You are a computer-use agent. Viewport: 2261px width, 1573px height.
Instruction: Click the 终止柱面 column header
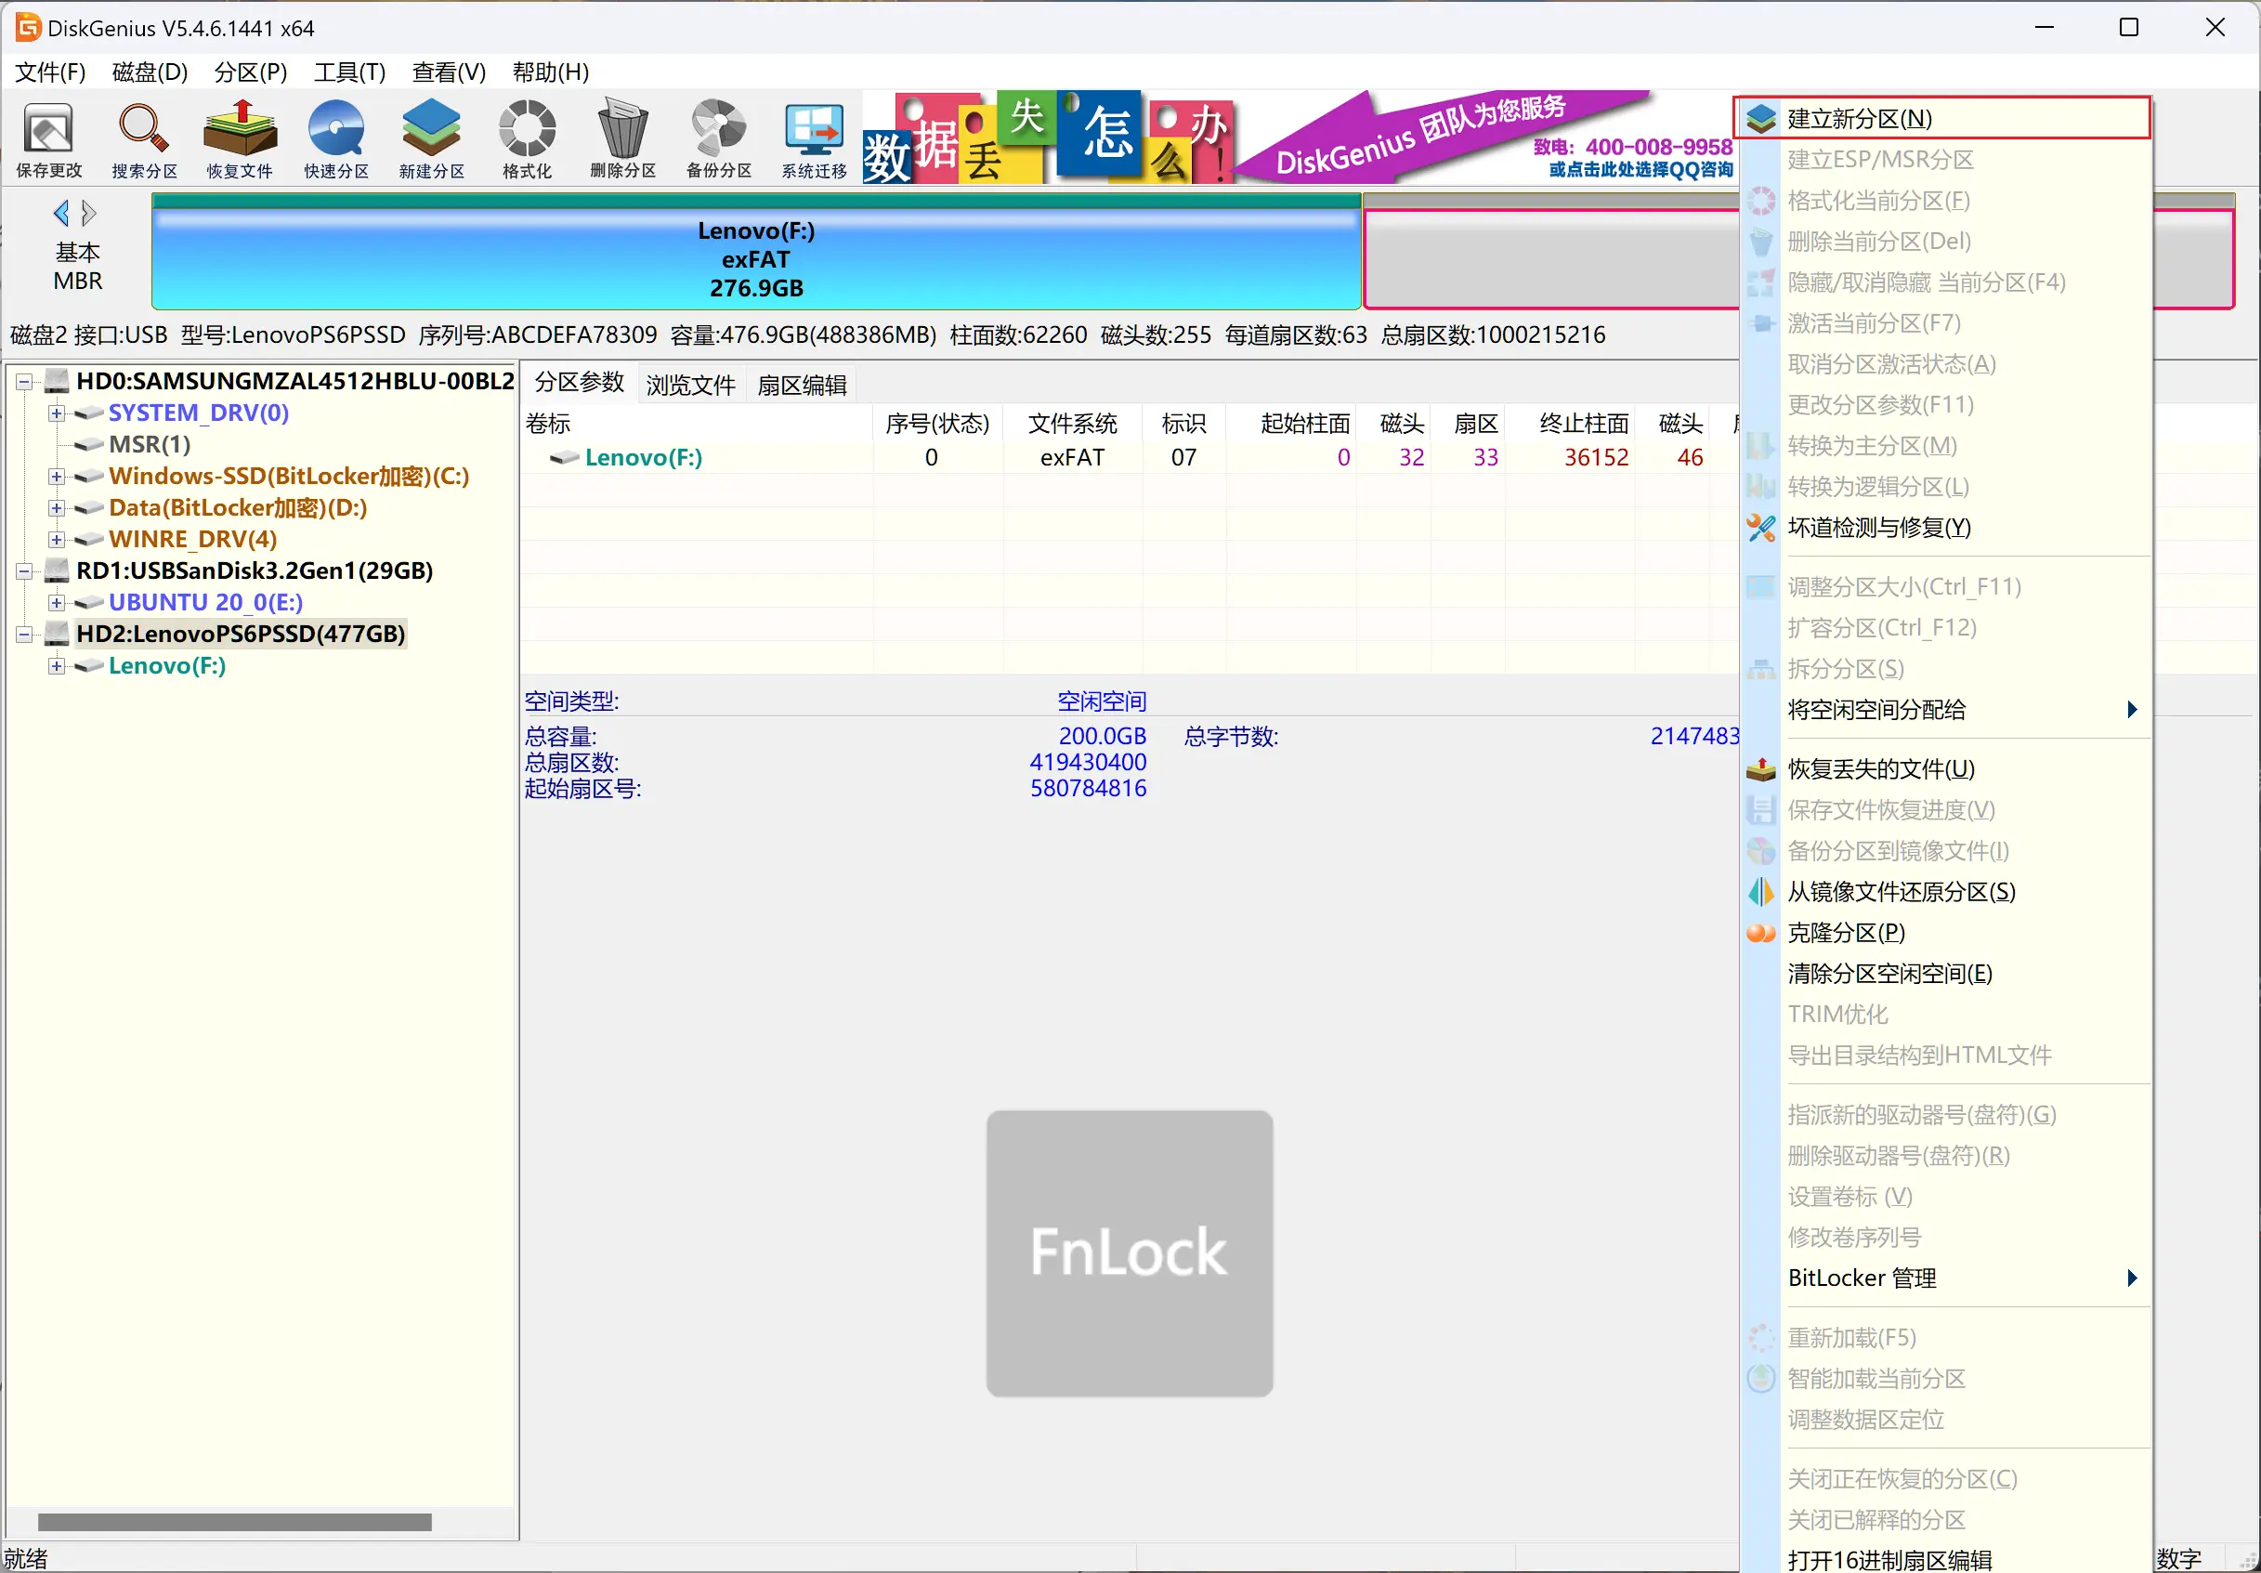1572,424
